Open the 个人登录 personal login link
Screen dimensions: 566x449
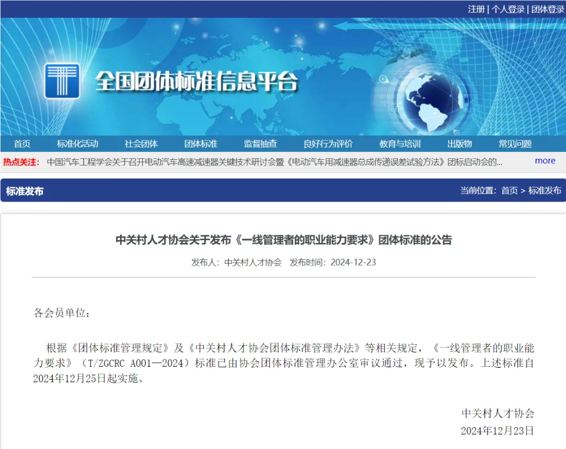[x=508, y=9]
